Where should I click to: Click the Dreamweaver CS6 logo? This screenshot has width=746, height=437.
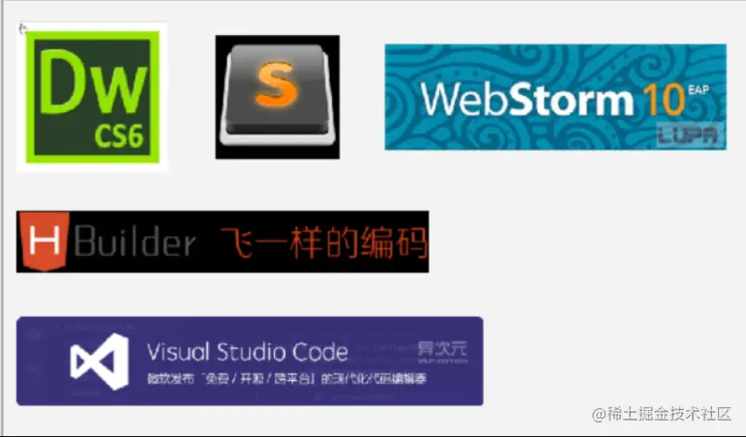tap(92, 97)
